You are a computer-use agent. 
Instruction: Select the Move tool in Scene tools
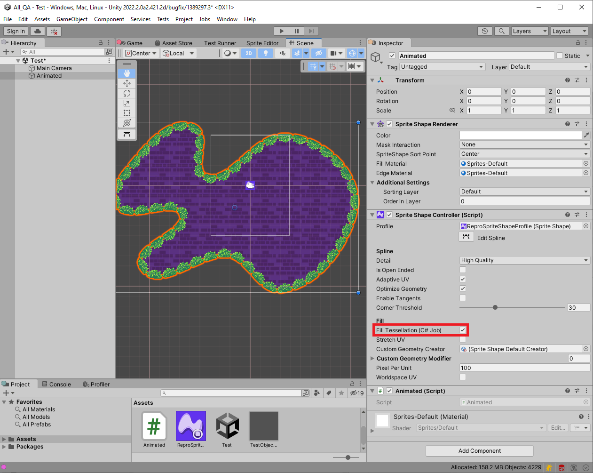127,83
